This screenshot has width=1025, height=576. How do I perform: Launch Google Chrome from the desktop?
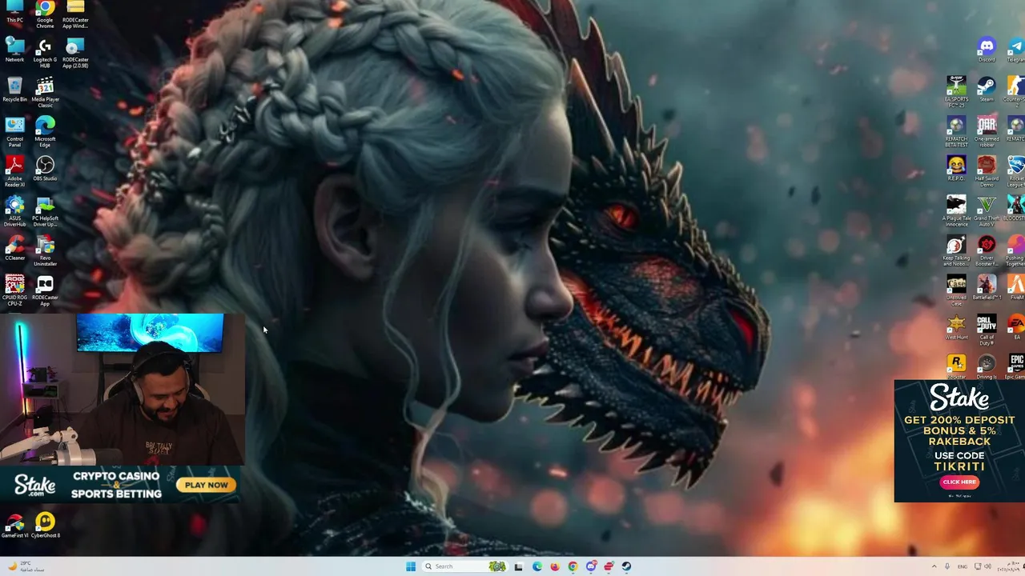[x=45, y=13]
